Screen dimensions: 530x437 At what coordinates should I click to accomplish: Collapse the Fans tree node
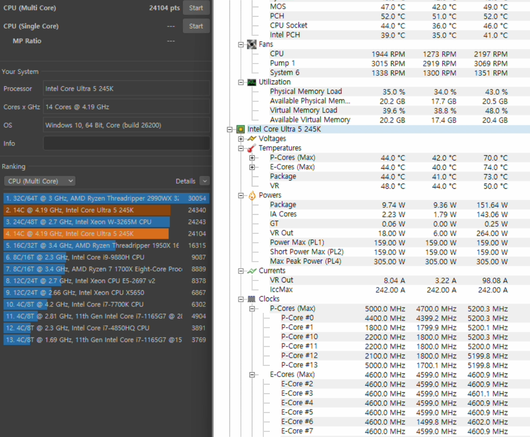241,45
